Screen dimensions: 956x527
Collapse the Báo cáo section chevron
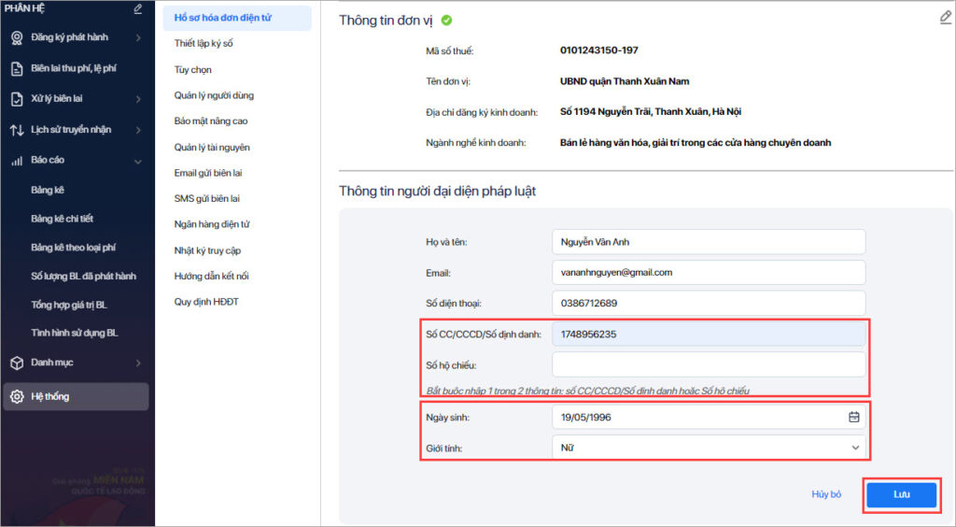pyautogui.click(x=138, y=162)
